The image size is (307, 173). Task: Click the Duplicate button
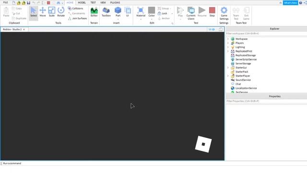point(19,18)
